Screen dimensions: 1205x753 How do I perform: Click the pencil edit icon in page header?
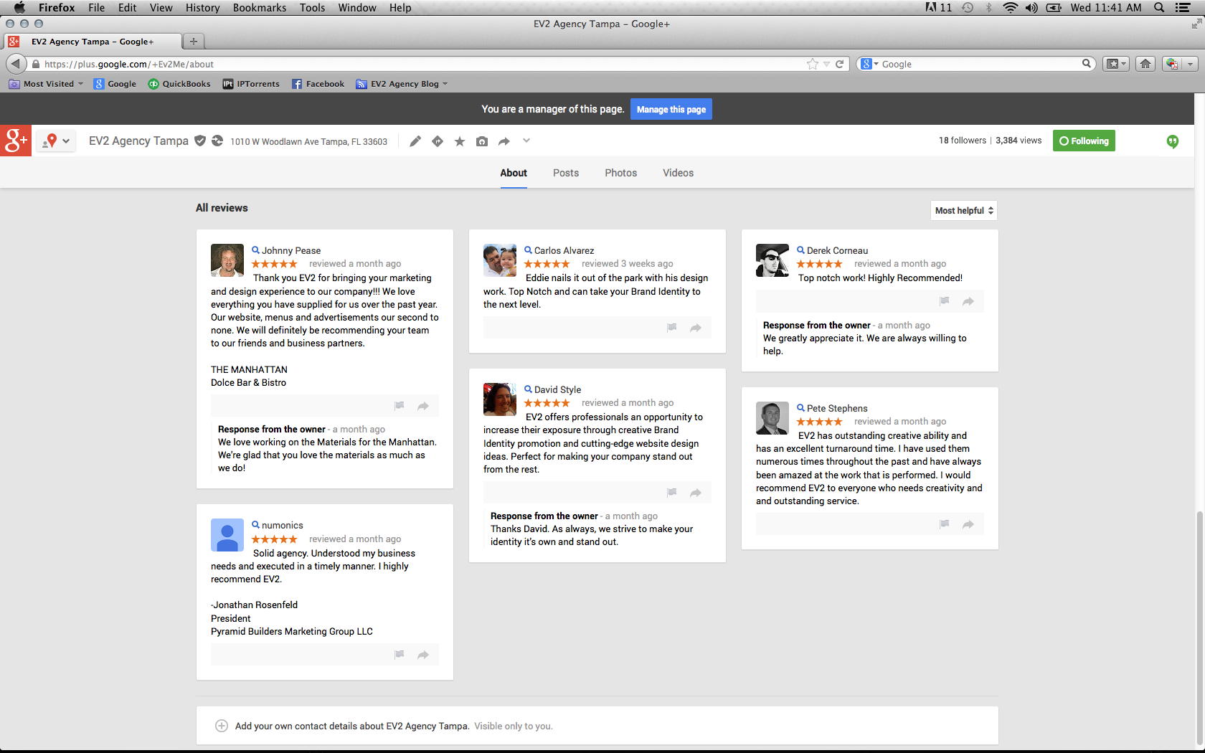point(415,141)
